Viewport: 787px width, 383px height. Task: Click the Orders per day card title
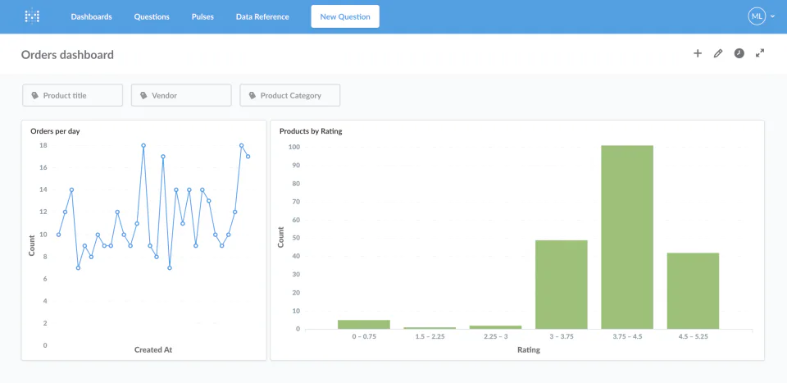(55, 131)
